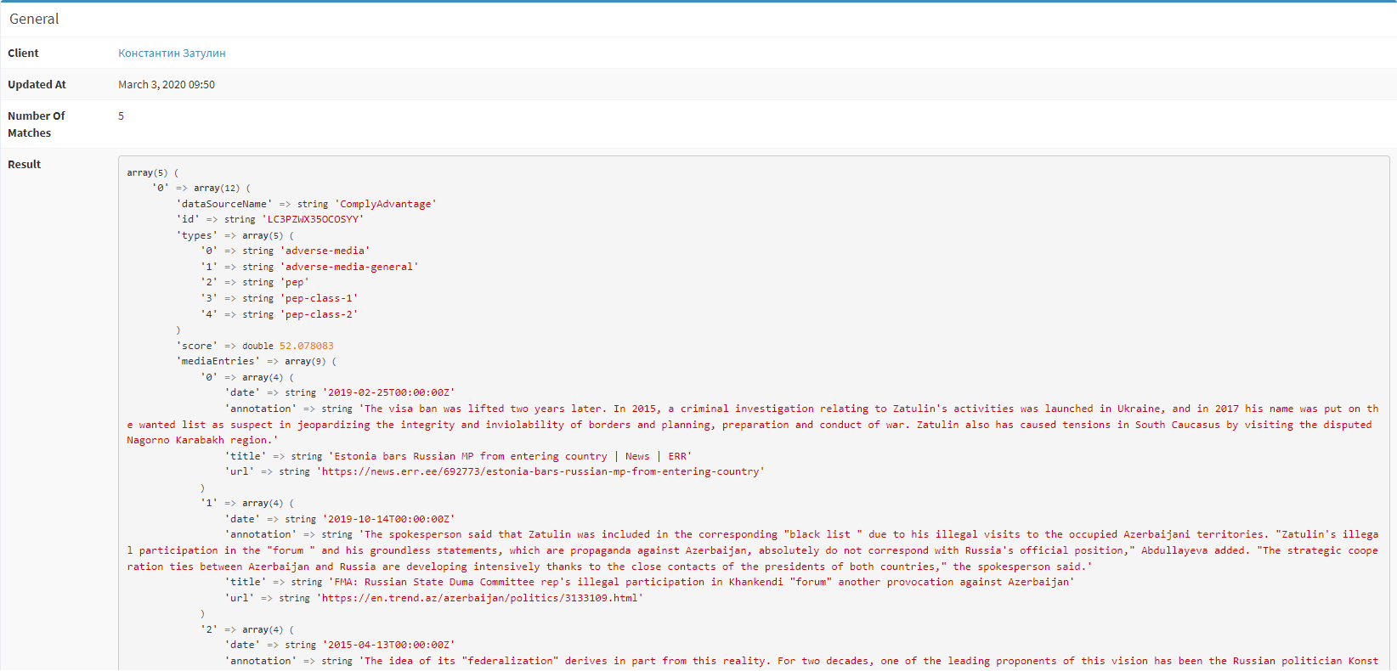The width and height of the screenshot is (1397, 671).
Task: Click the 'pep-class-1' type string
Action: tap(319, 298)
